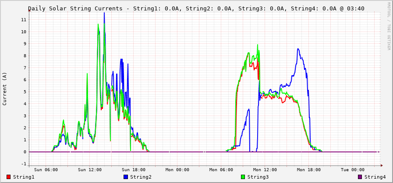
Task: Click the Current (A) y-axis label
Action: pos(5,88)
